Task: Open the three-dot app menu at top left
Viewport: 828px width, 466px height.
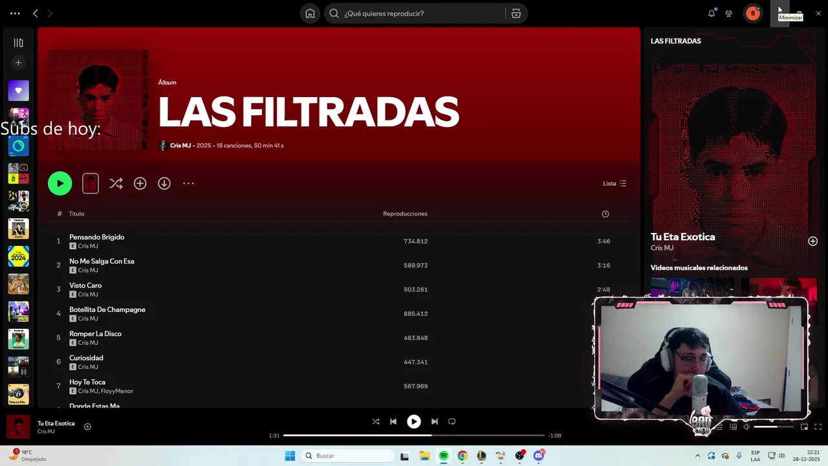Action: click(15, 14)
